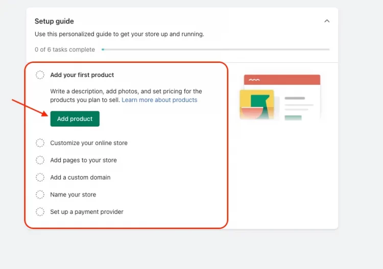The image size is (383, 269).
Task: Open Learn more about products link
Action: pyautogui.click(x=159, y=100)
